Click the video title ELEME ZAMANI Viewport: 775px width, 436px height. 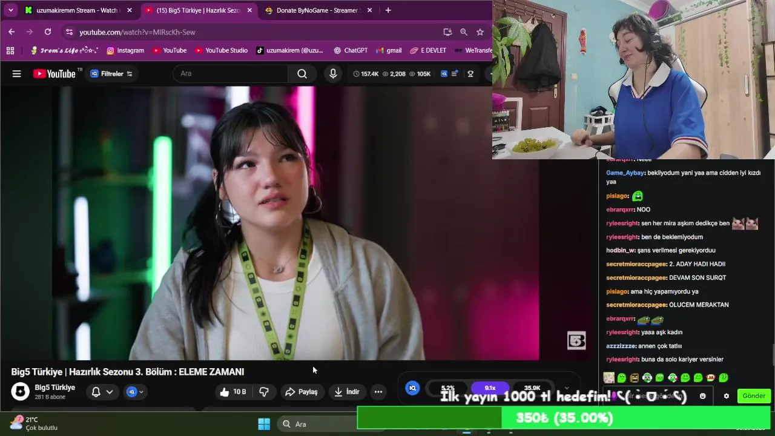[128, 372]
